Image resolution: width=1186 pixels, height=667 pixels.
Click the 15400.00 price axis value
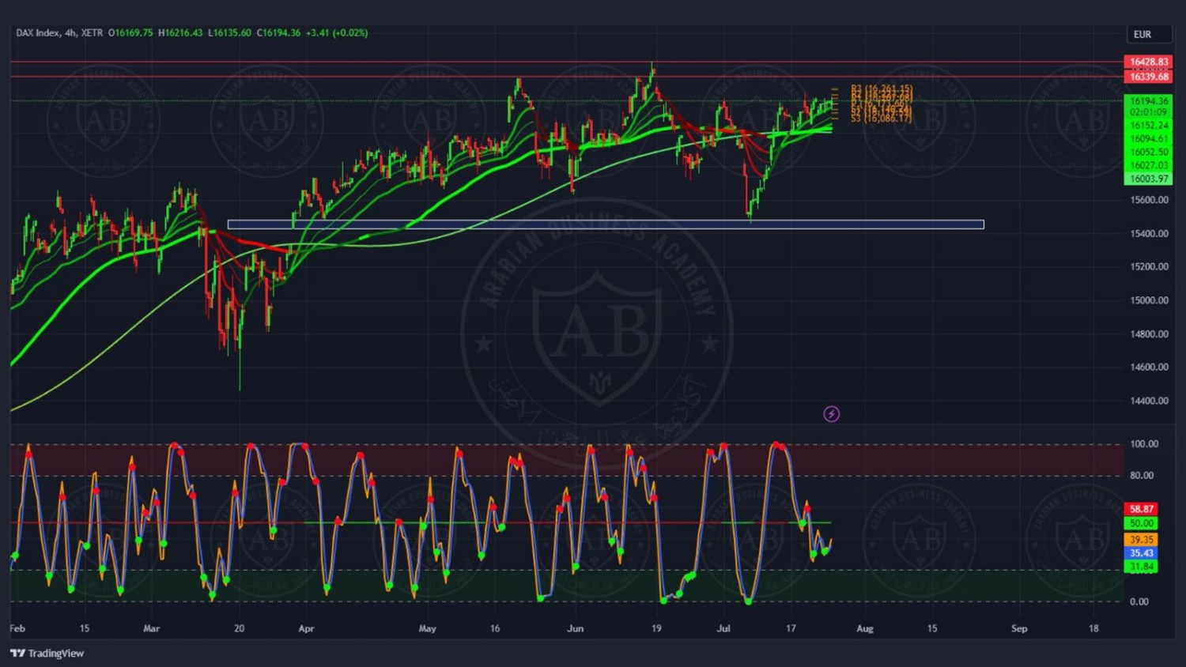(x=1149, y=234)
